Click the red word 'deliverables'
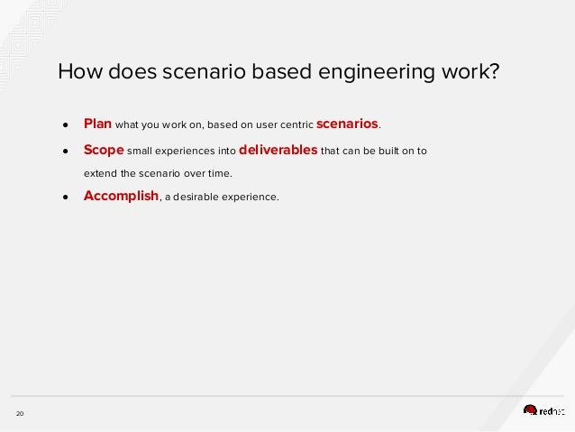Viewport: 575px width, 432px height. [x=278, y=150]
